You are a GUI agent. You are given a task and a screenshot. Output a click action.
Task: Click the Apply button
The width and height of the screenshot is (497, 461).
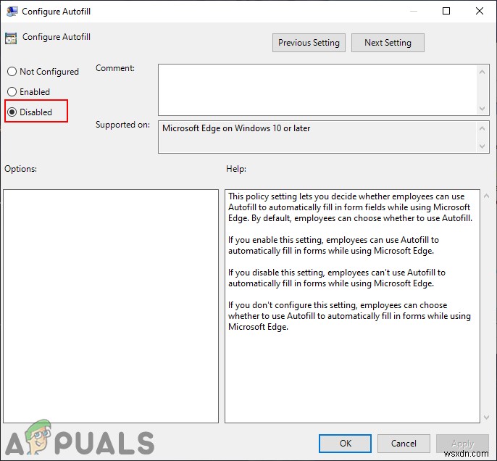coord(462,444)
